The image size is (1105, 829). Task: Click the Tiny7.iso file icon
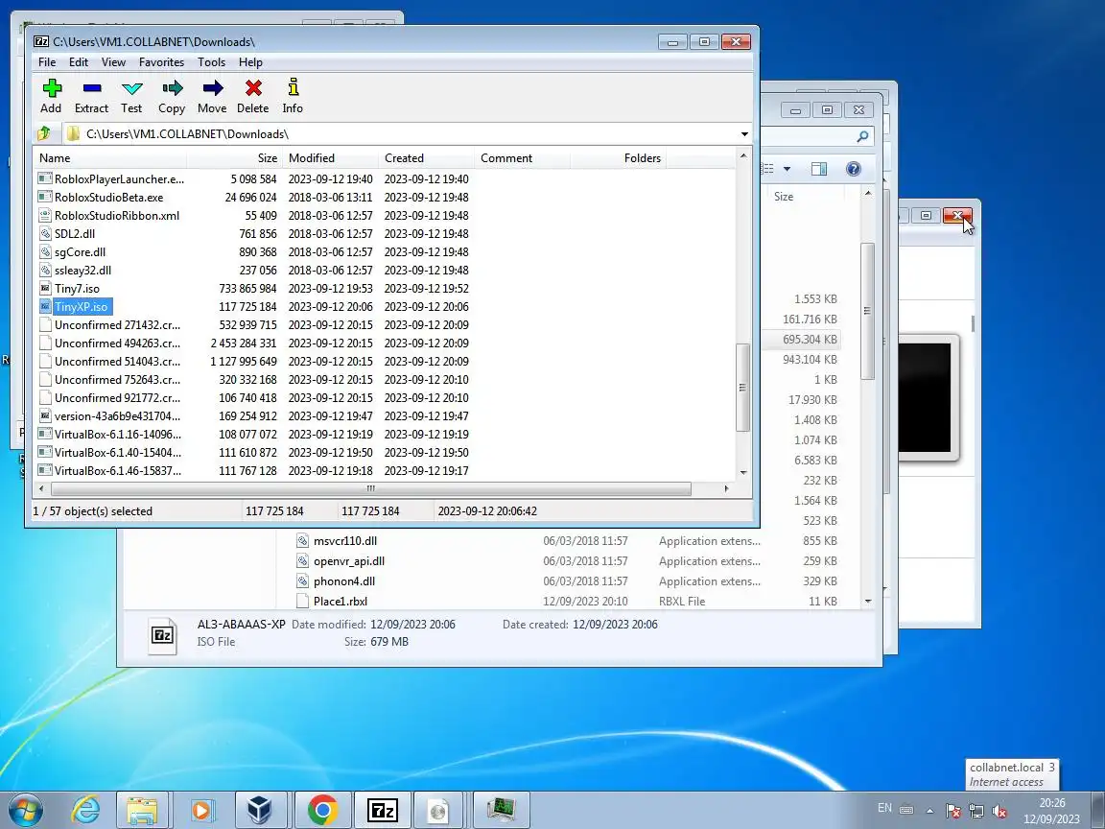[x=45, y=288]
